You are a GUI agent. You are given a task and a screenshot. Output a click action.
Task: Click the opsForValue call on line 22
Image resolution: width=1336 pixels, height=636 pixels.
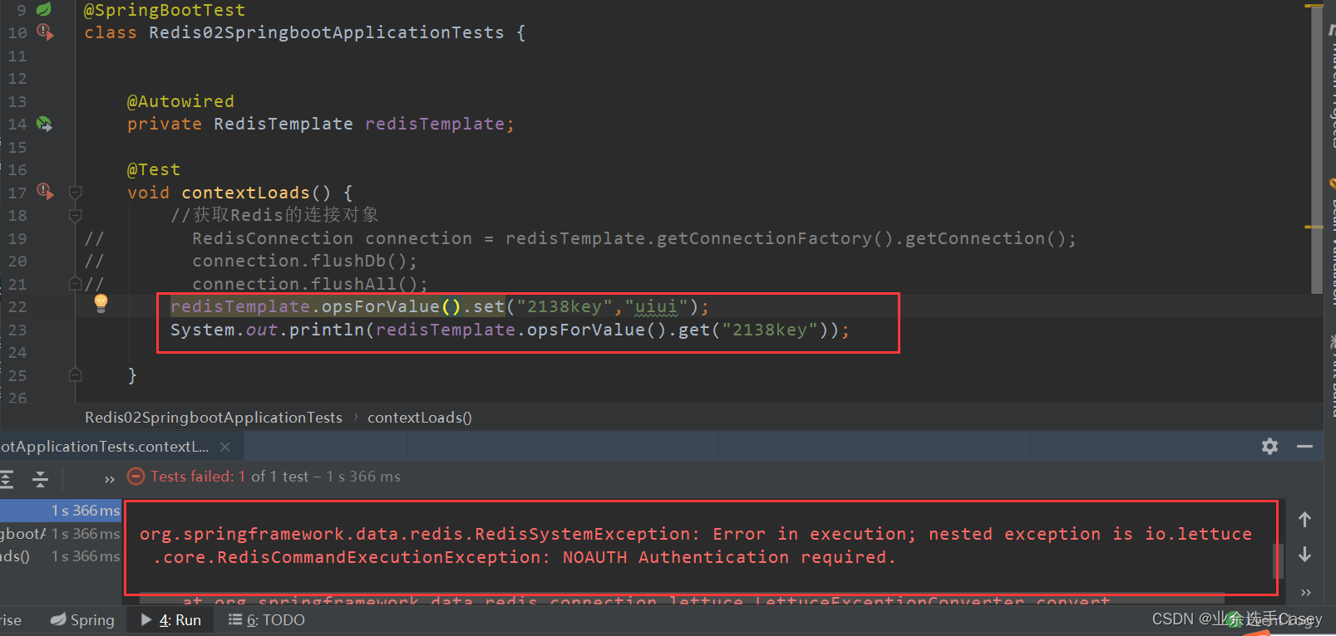pyautogui.click(x=381, y=306)
